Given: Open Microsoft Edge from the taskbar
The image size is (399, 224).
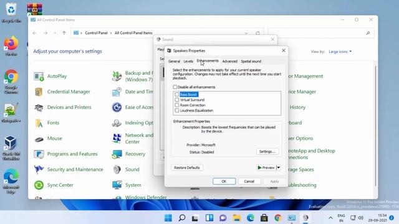Looking at the screenshot, I should (x=251, y=218).
